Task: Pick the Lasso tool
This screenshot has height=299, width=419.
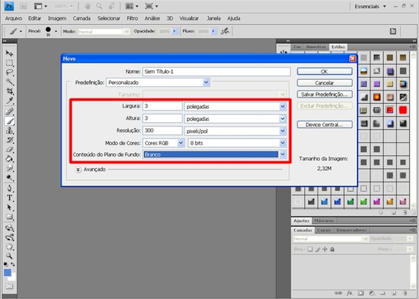Action: click(x=10, y=72)
